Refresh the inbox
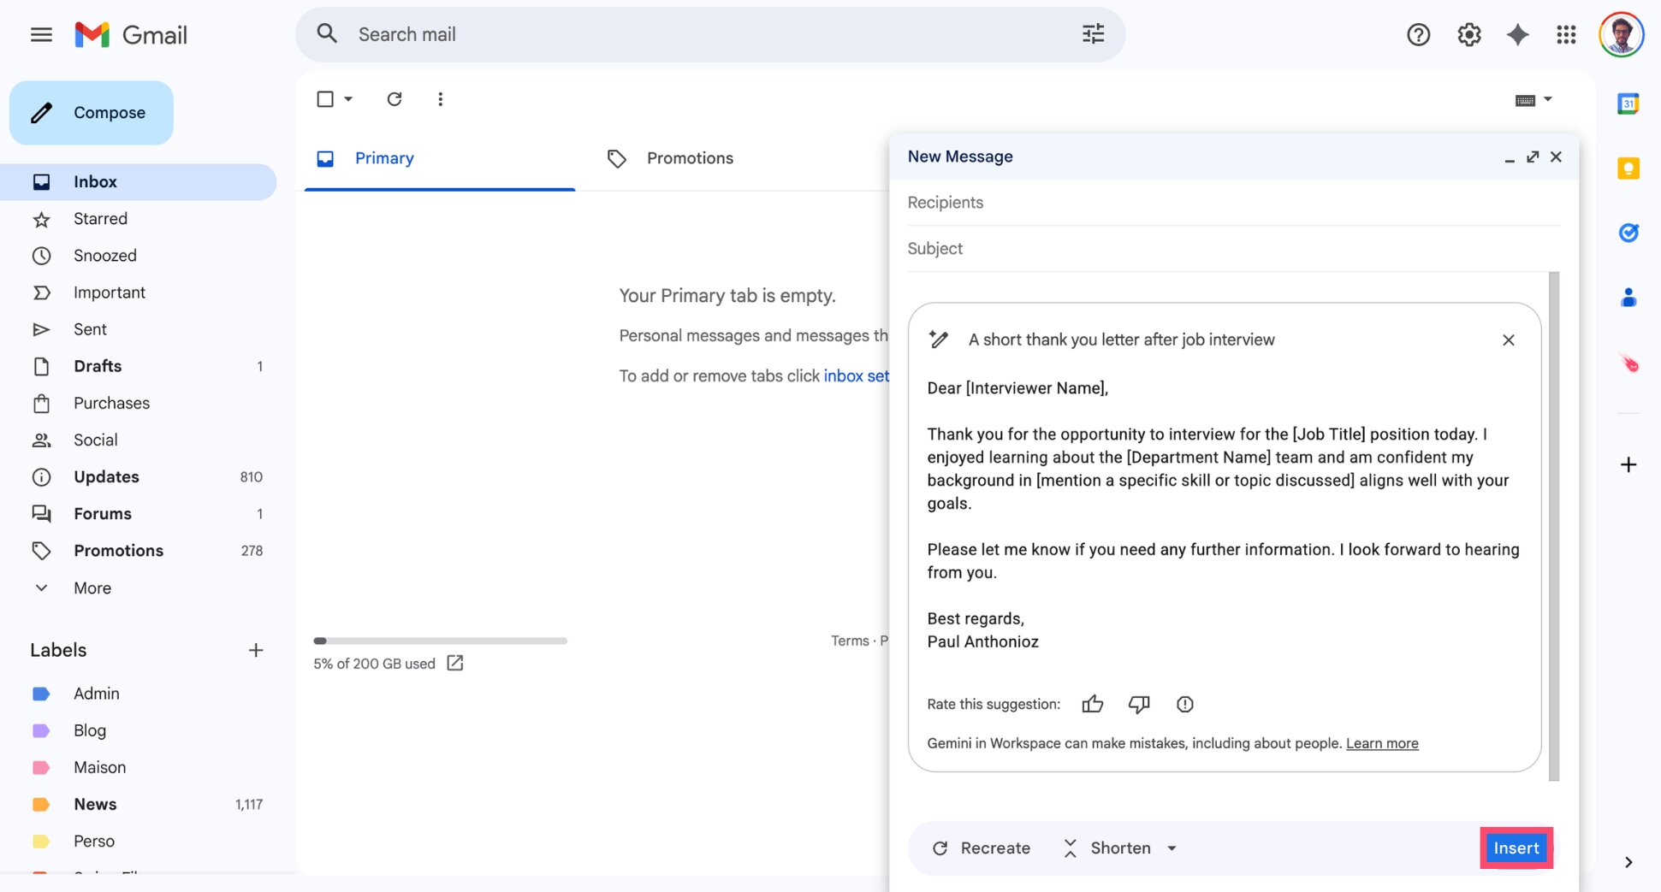This screenshot has width=1661, height=892. click(x=394, y=99)
